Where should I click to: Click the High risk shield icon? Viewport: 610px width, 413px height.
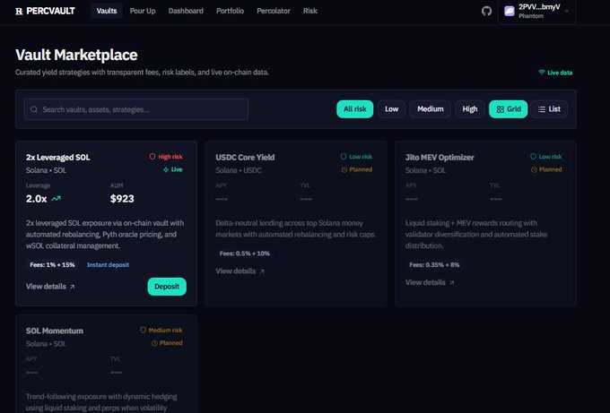(152, 156)
